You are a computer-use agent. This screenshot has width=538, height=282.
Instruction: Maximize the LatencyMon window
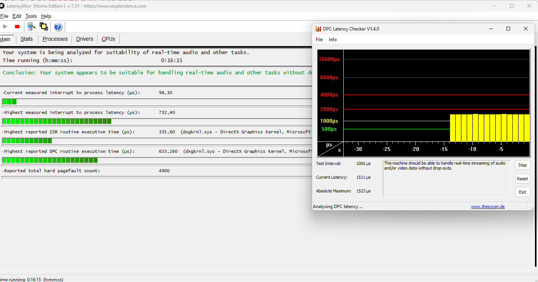[x=512, y=6]
